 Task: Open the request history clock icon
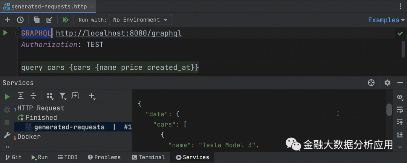coord(20,20)
